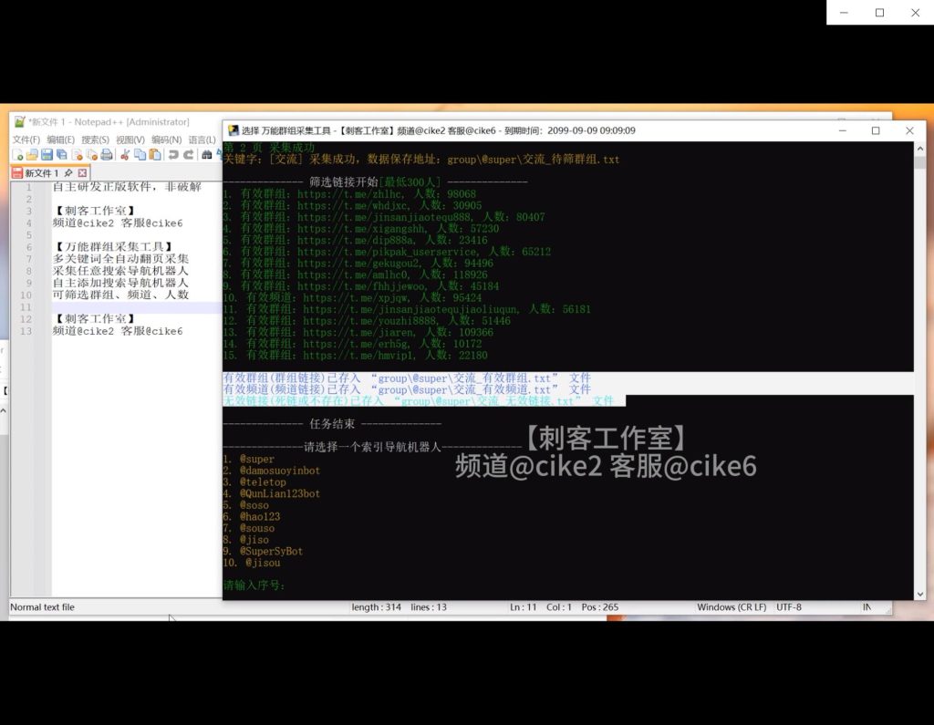Open a file using the Open icon

(33, 155)
